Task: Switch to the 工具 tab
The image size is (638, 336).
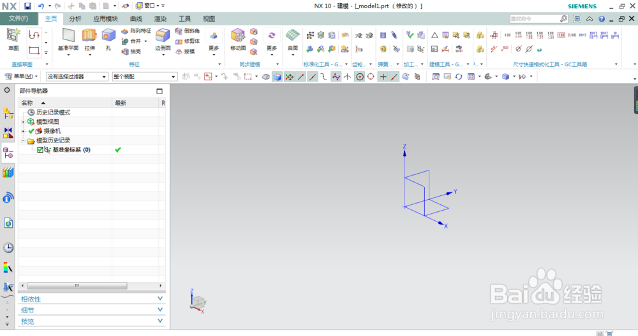Action: 185,18
